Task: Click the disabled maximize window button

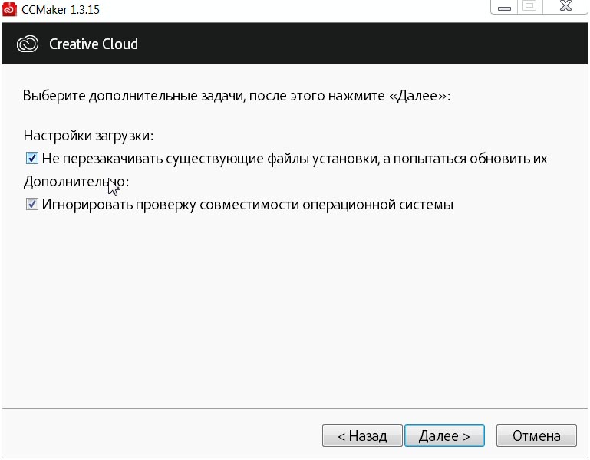Action: point(529,6)
